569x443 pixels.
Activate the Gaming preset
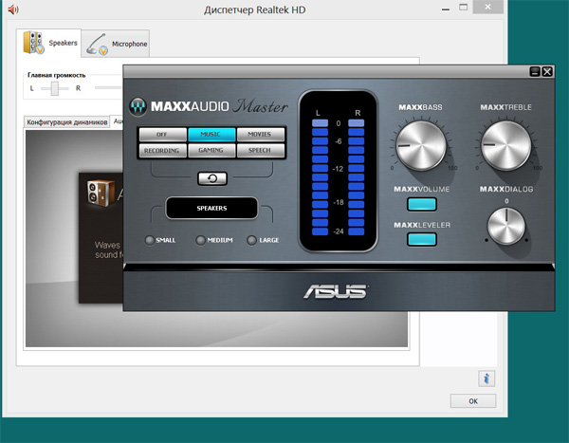coord(211,150)
